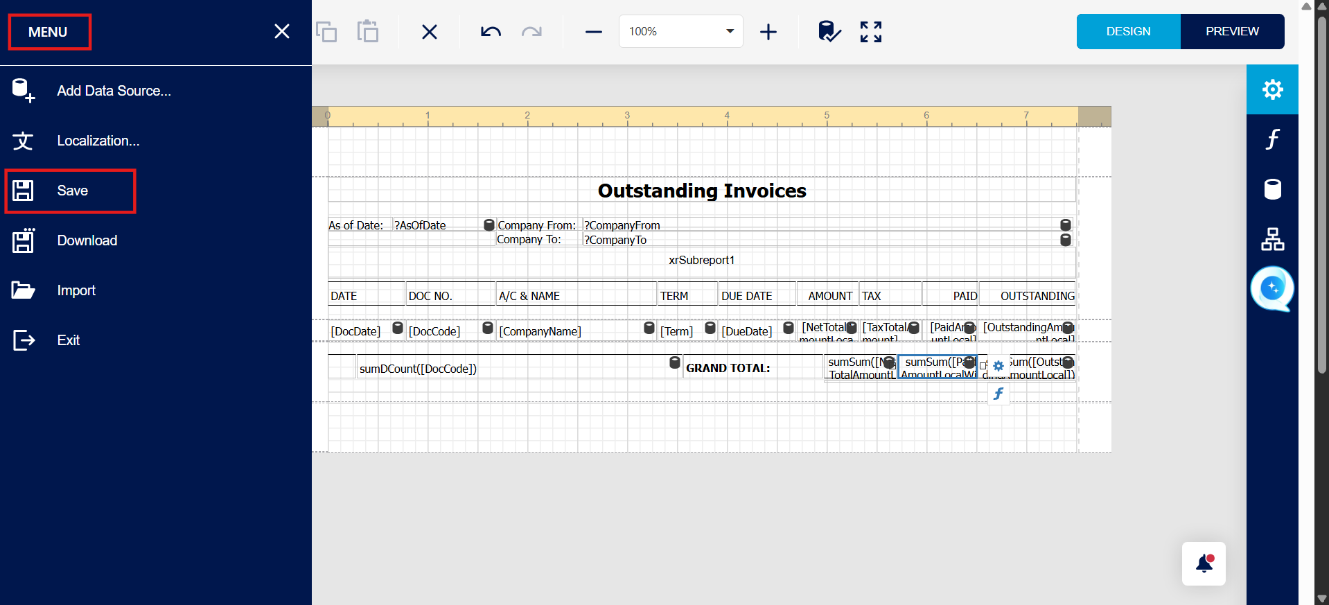This screenshot has height=605, width=1329.
Task: Expand the 100% zoom dropdown
Action: pos(730,31)
